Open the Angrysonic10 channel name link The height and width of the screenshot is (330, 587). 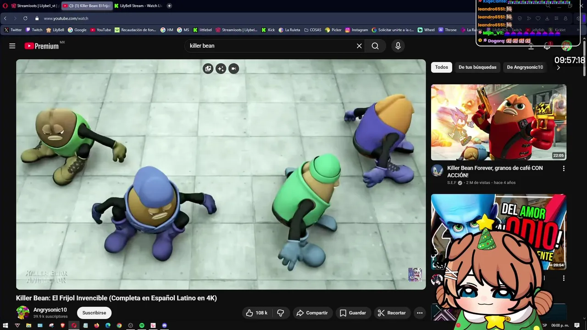point(50,310)
